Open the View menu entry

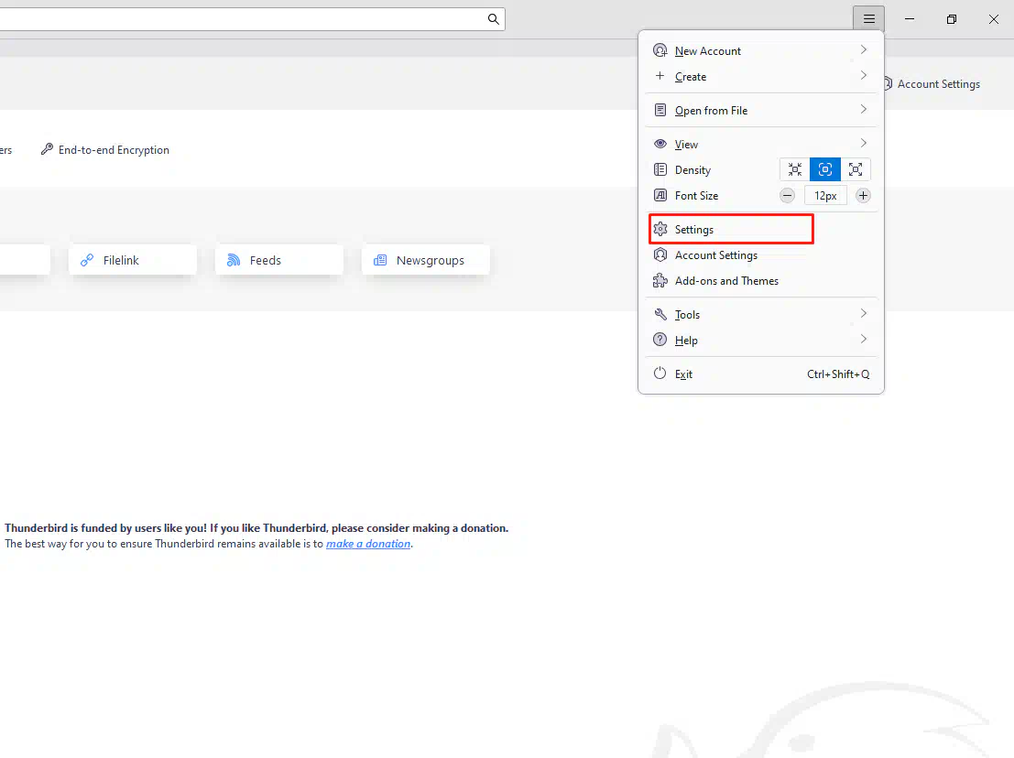tap(761, 144)
